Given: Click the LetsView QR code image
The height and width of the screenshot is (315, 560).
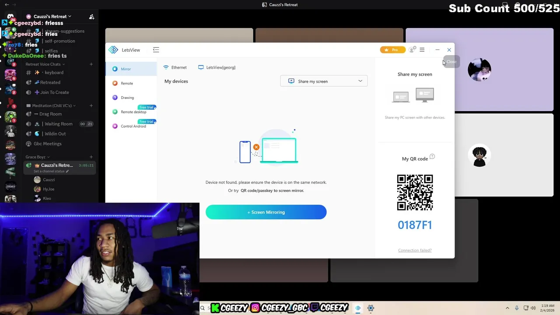Looking at the screenshot, I should (415, 192).
